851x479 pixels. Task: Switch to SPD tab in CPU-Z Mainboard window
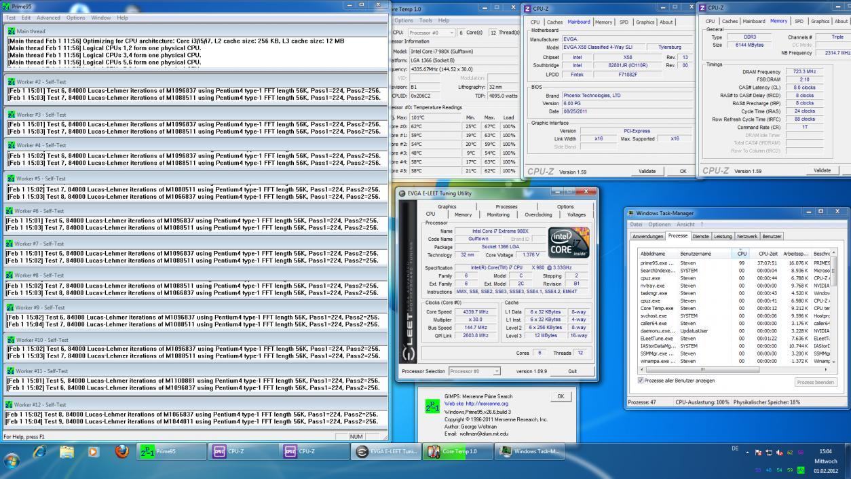click(624, 22)
